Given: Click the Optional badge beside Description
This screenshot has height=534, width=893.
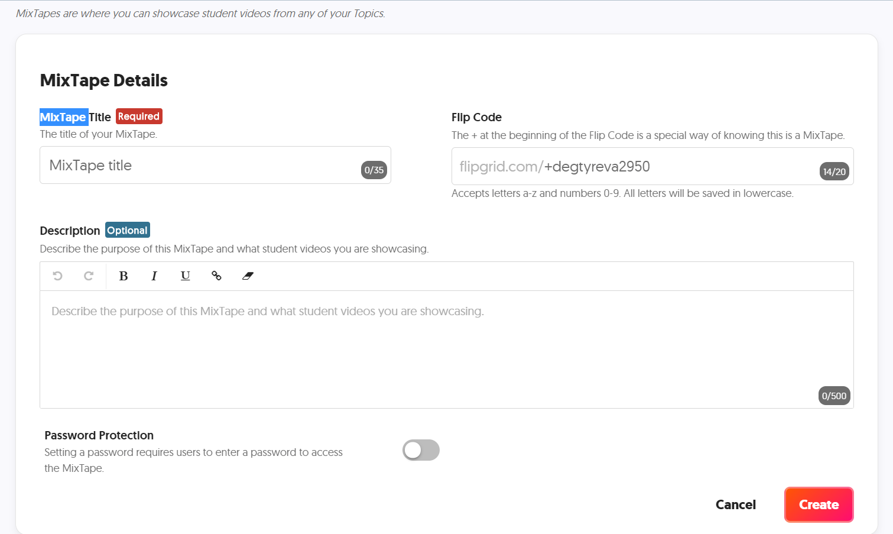Looking at the screenshot, I should click(x=128, y=230).
